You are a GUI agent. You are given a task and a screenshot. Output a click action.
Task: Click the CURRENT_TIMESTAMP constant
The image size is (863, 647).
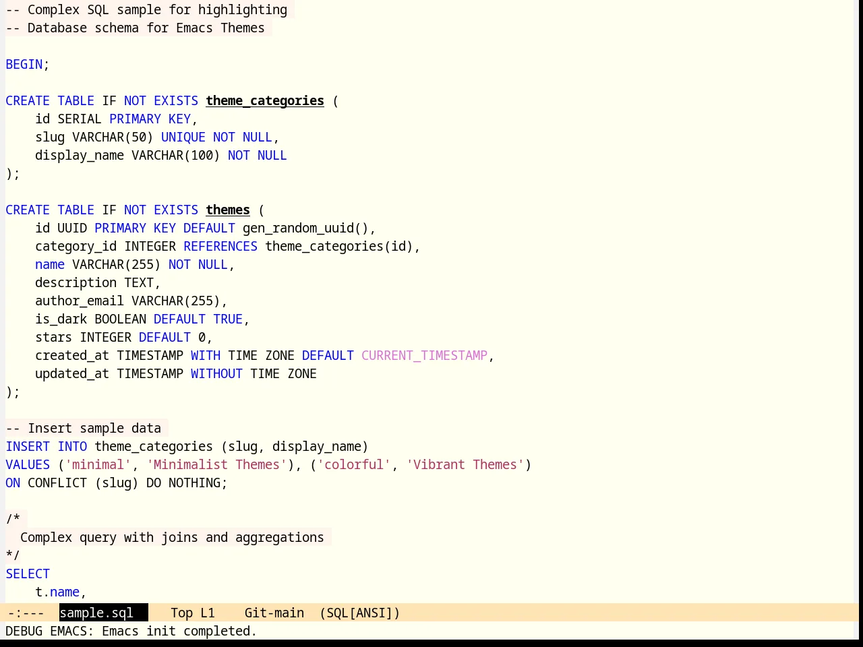424,355
